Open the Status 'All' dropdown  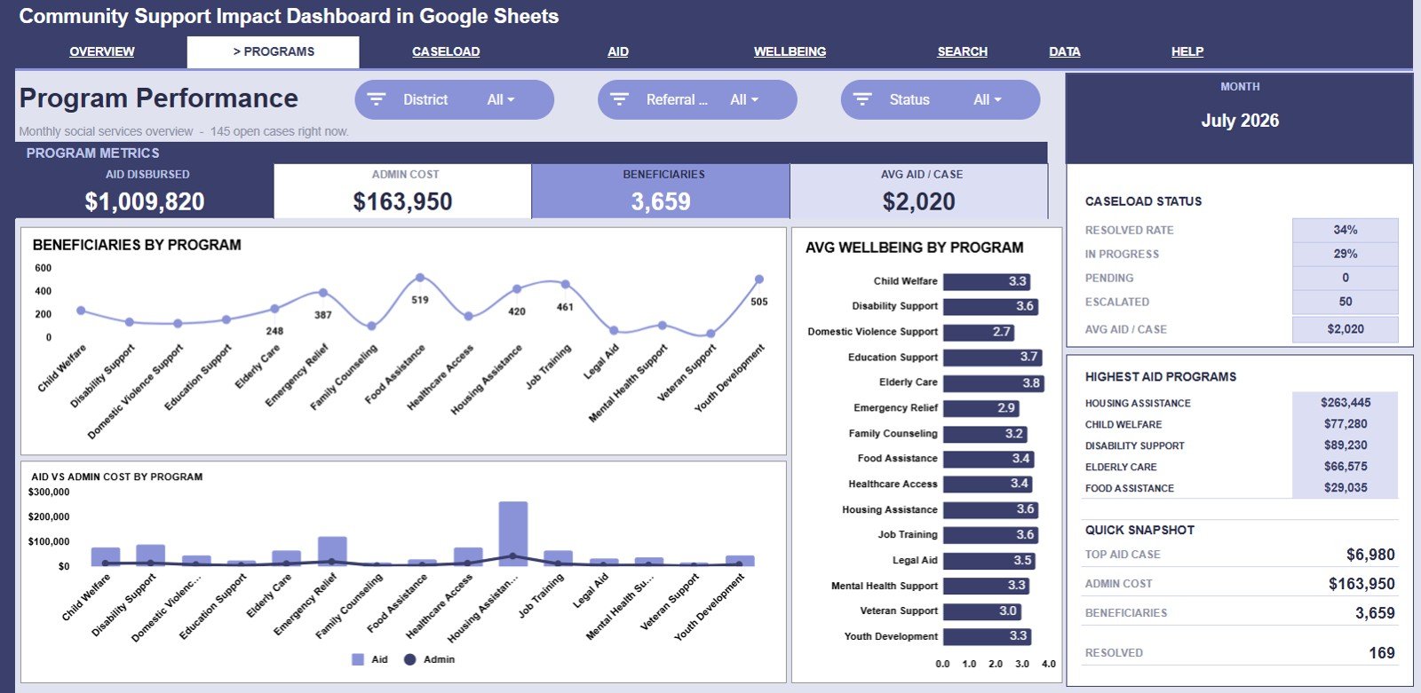pyautogui.click(x=987, y=100)
